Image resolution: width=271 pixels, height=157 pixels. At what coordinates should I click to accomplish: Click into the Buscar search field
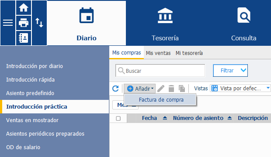click(x=160, y=70)
